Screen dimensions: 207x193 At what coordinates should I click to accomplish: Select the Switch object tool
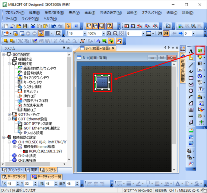tap(200, 51)
